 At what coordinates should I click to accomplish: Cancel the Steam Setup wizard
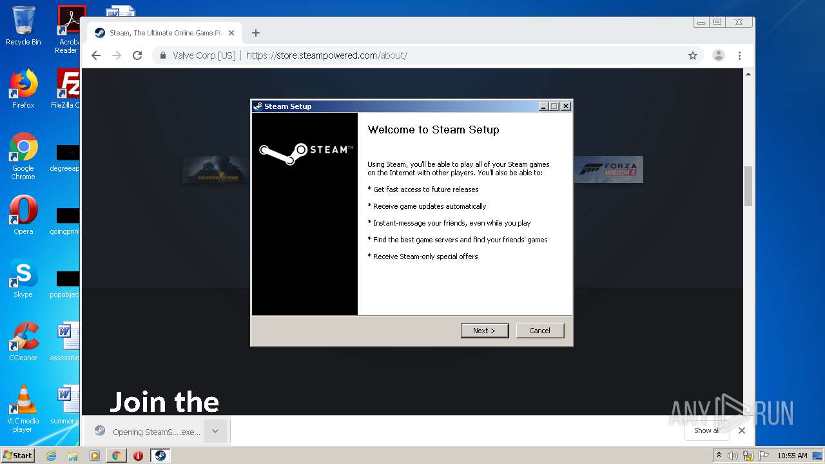(540, 331)
